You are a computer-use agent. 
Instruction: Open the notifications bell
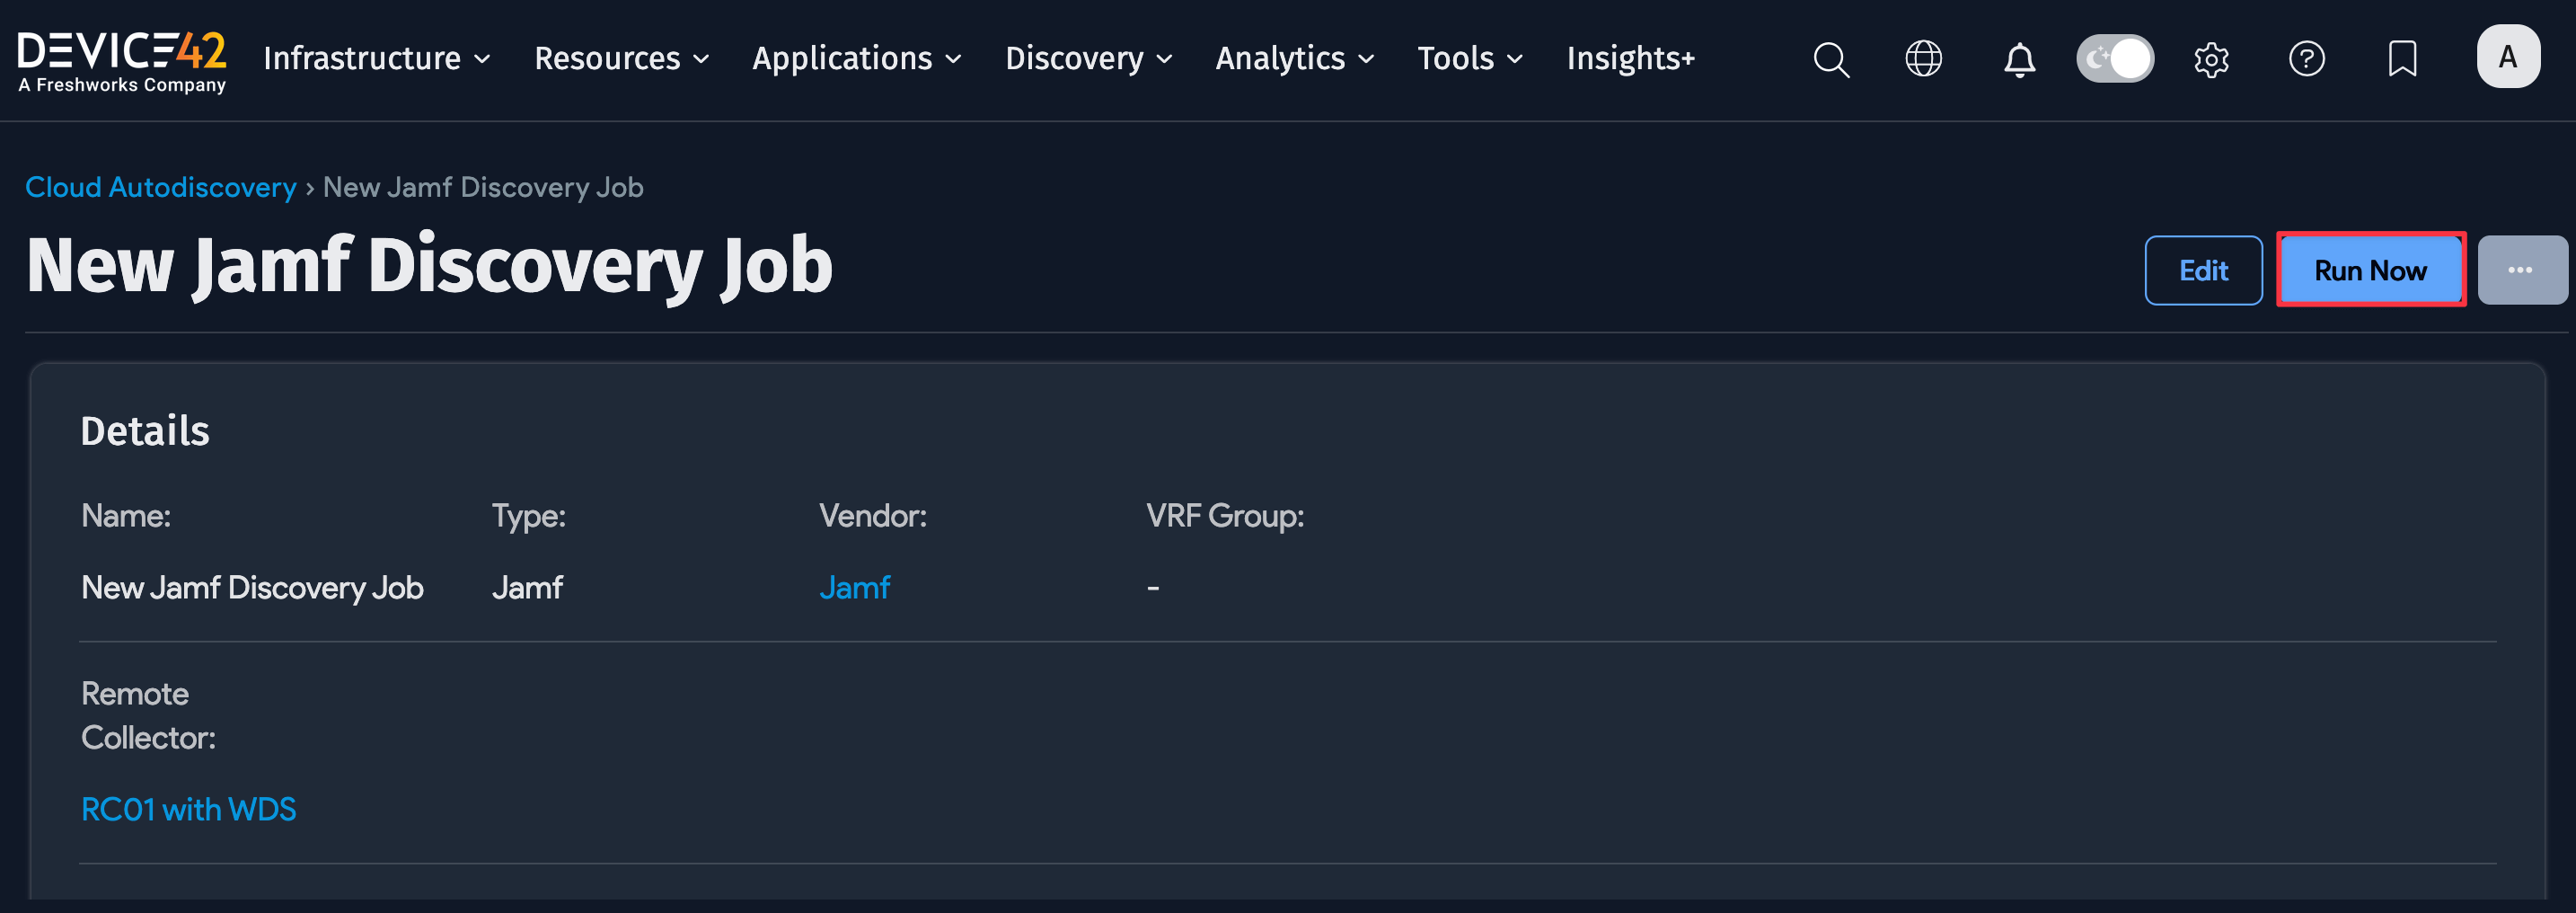pyautogui.click(x=2018, y=59)
